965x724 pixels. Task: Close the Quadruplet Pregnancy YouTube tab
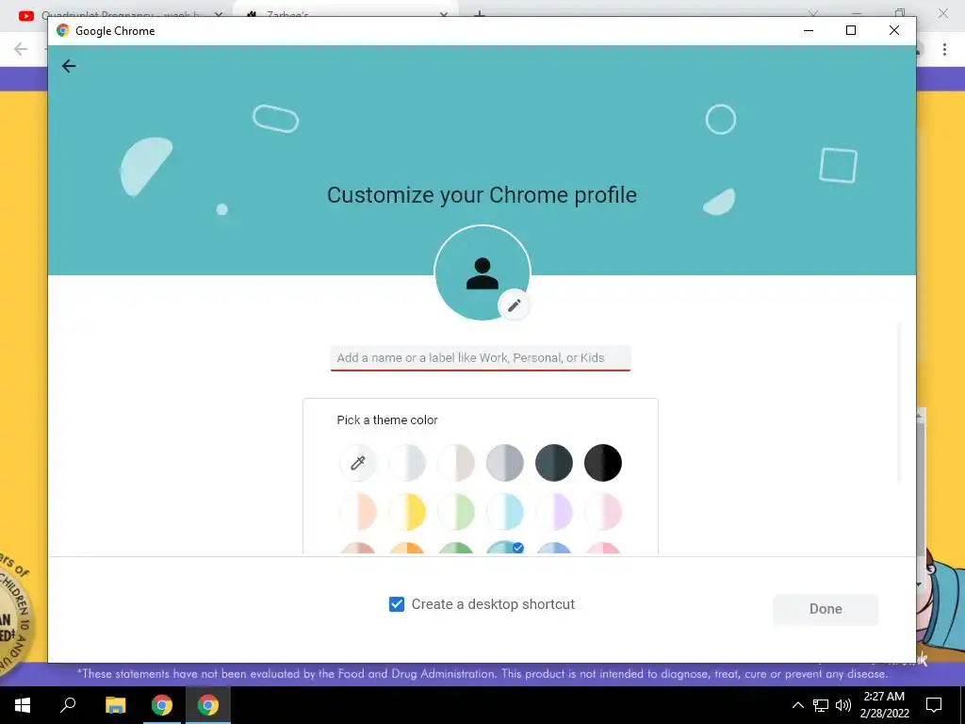pos(219,15)
